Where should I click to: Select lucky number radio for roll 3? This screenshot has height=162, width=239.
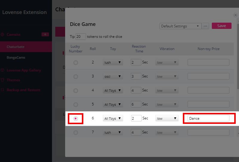[76, 77]
